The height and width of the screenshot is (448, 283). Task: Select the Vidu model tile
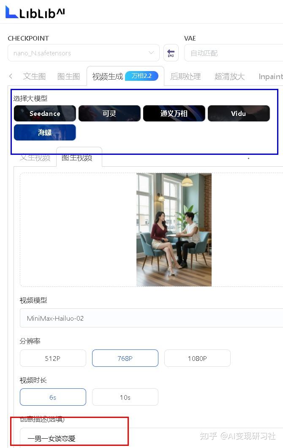click(x=239, y=113)
